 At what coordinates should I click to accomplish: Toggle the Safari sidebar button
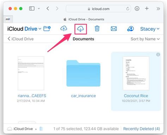pyautogui.click(x=32, y=8)
